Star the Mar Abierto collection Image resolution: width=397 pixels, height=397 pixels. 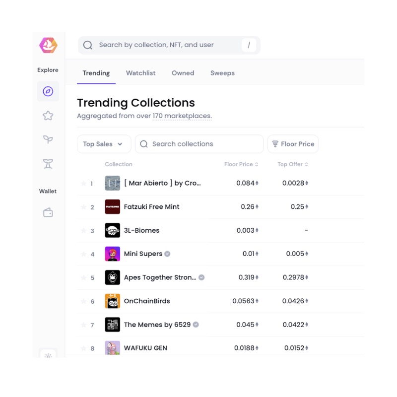(x=83, y=183)
